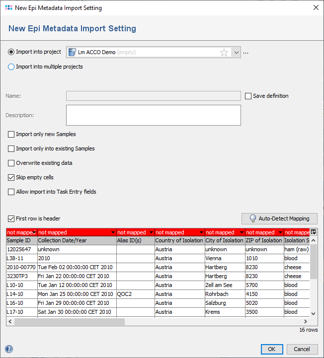Open the table column configuration icon
324x358 pixels.
coord(313,232)
